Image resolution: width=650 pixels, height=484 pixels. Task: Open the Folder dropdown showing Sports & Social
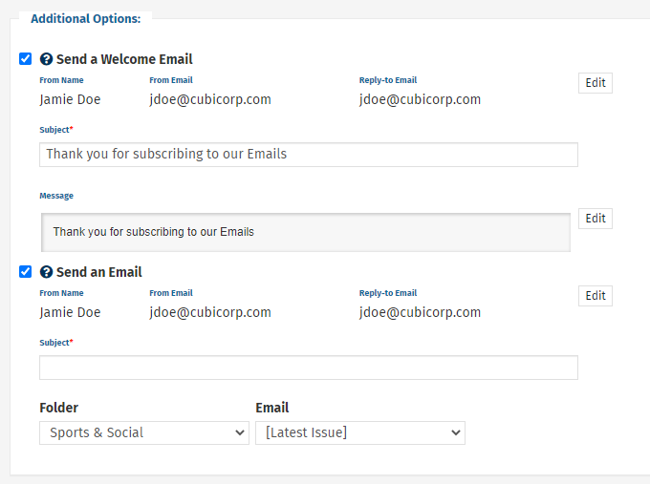(x=144, y=432)
